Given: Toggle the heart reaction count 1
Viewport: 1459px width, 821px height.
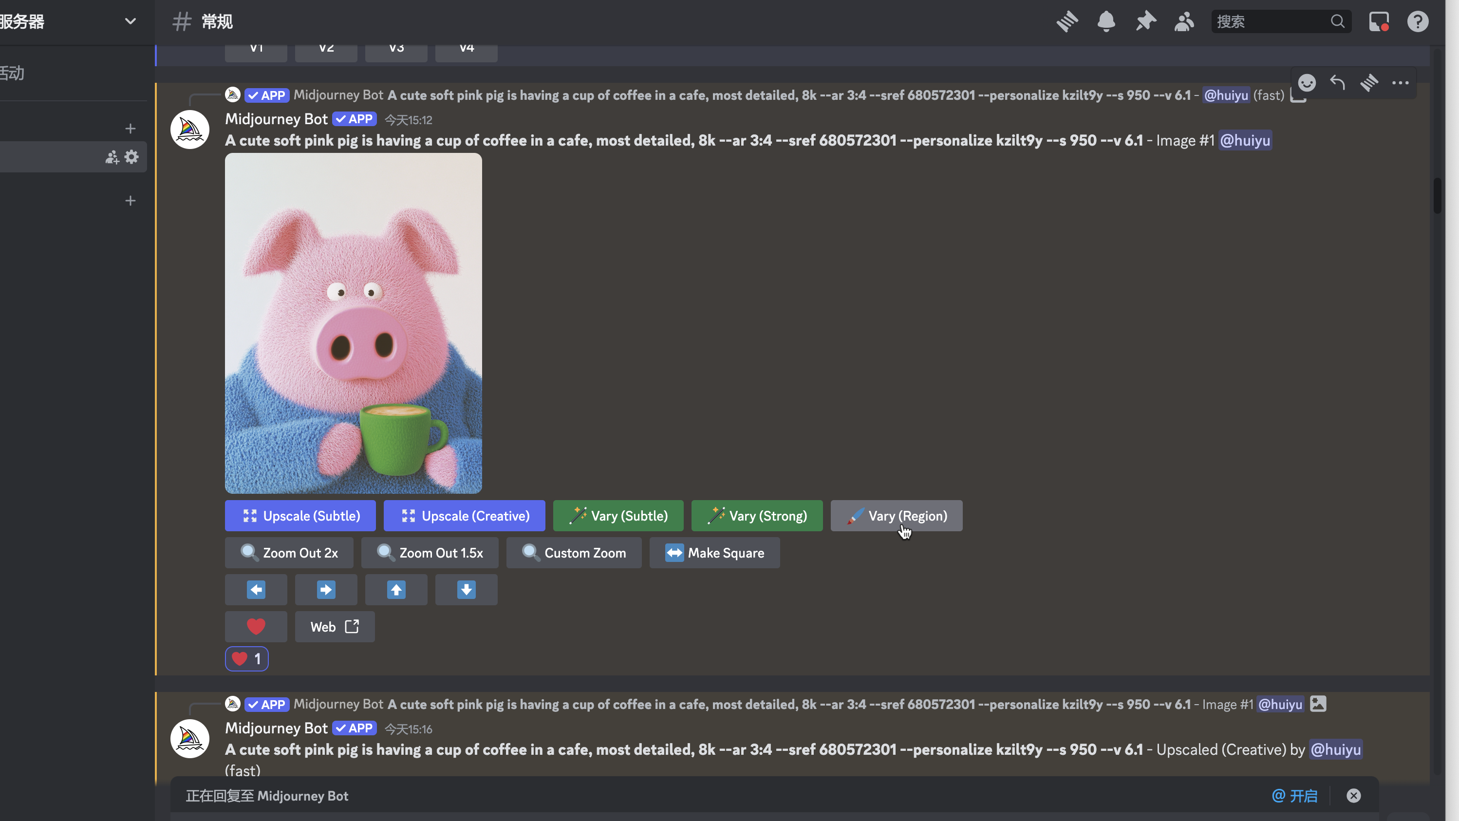Looking at the screenshot, I should pyautogui.click(x=246, y=659).
